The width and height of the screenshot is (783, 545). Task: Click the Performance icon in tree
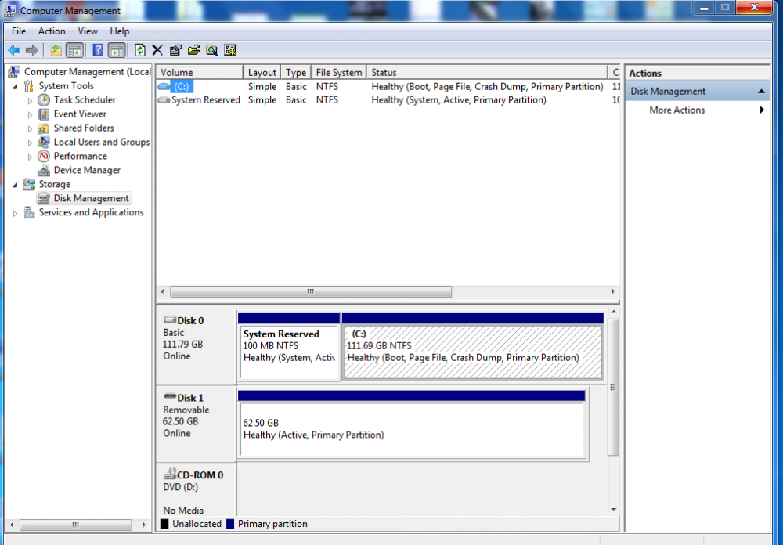tap(44, 157)
